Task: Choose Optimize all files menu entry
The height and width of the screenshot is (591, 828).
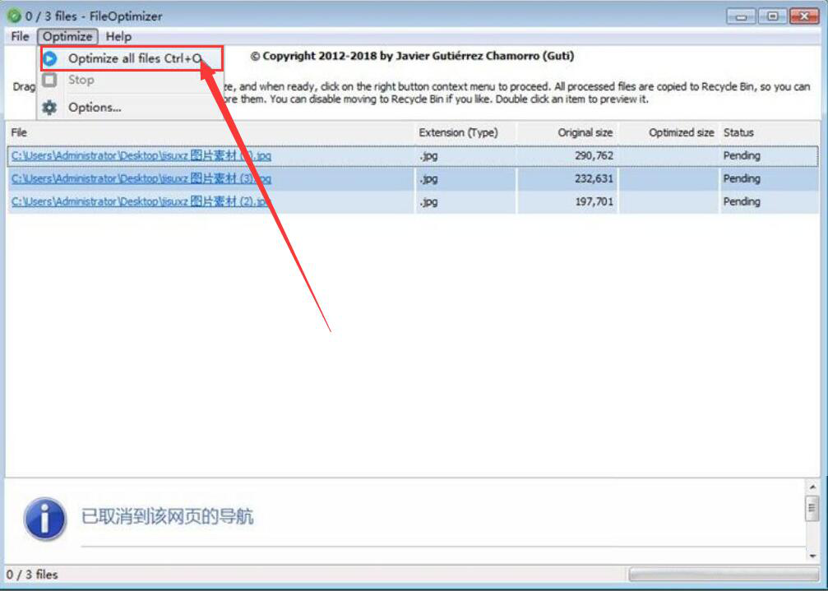Action: [132, 58]
